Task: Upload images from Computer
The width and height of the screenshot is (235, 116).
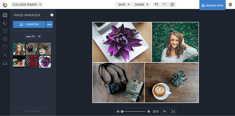Action: pyautogui.click(x=29, y=24)
